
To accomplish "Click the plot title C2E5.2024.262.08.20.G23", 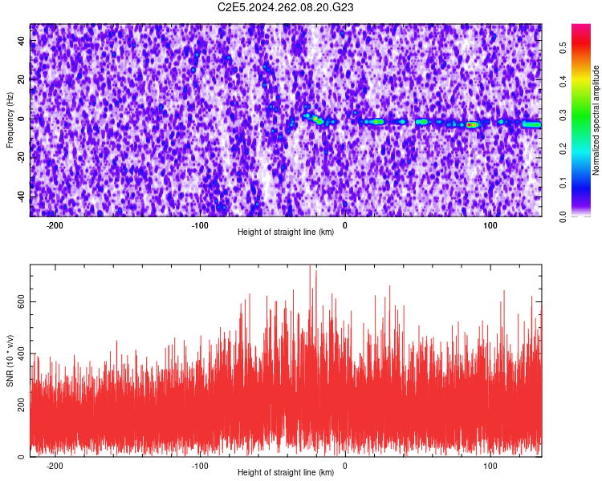I will pyautogui.click(x=285, y=7).
